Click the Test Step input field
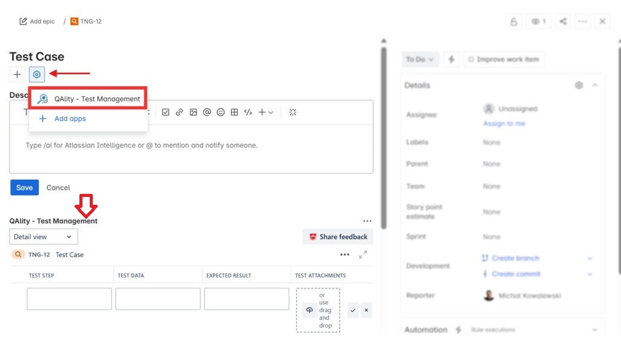621x349 pixels. (x=69, y=299)
